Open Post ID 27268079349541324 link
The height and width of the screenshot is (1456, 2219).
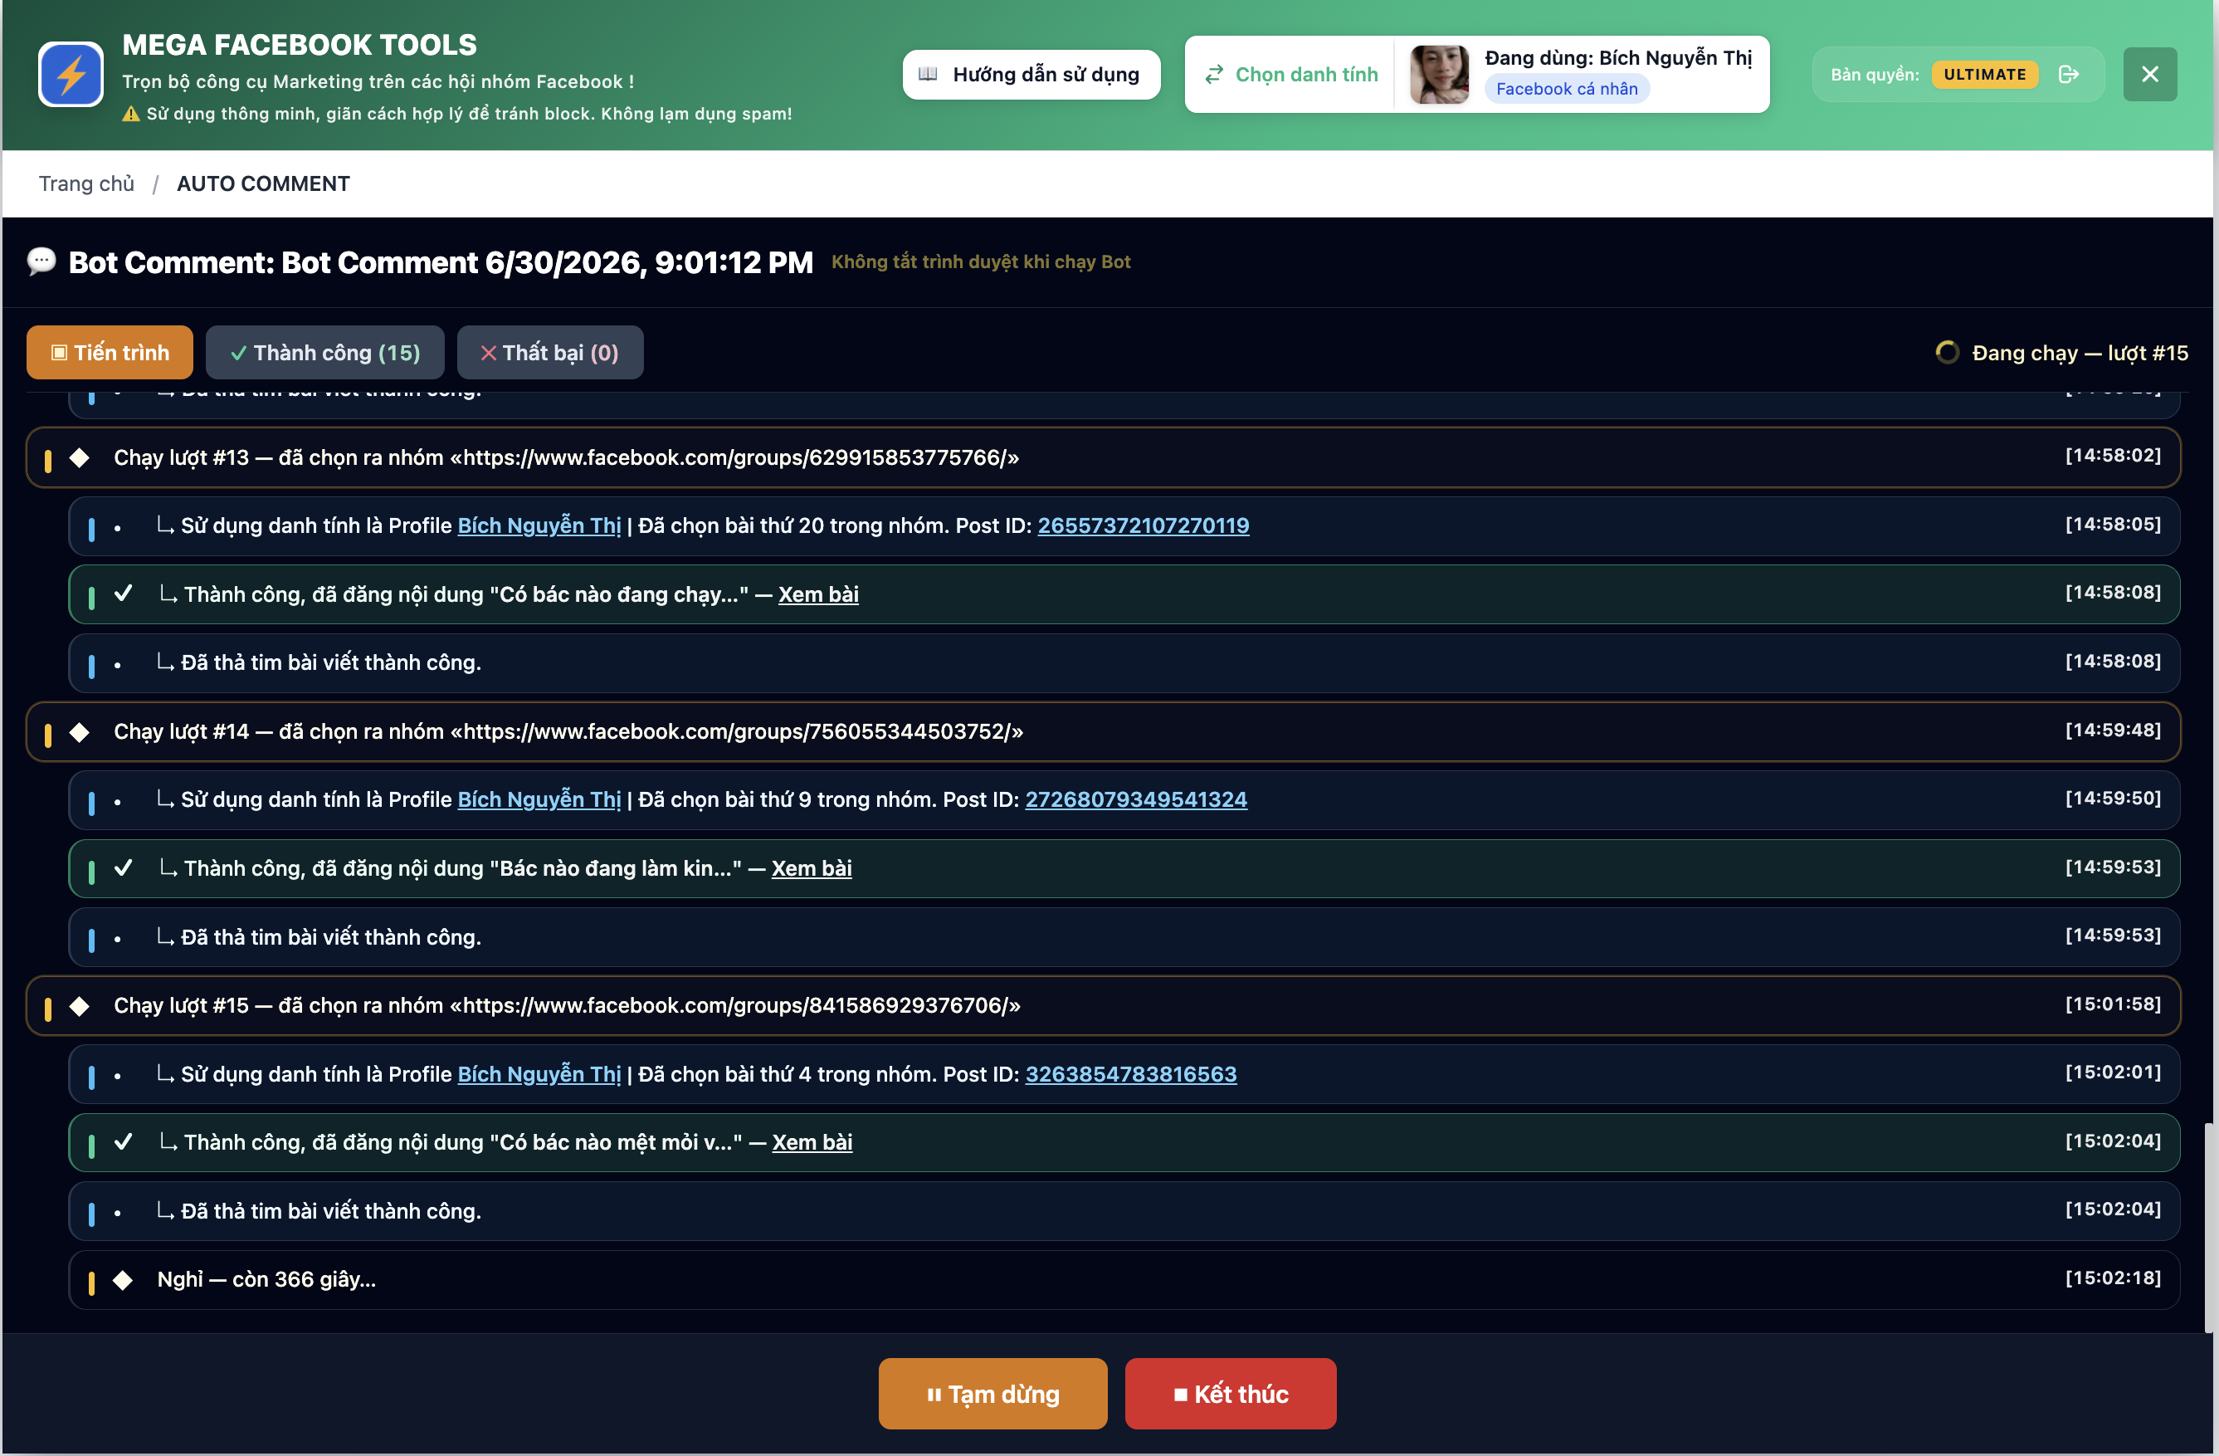point(1135,800)
